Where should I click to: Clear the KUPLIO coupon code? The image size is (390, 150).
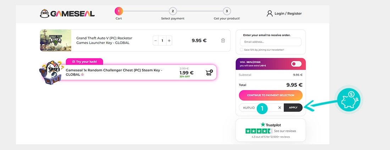pyautogui.click(x=280, y=108)
